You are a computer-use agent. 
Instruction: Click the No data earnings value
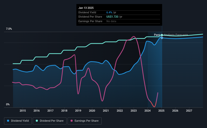pos(111,21)
